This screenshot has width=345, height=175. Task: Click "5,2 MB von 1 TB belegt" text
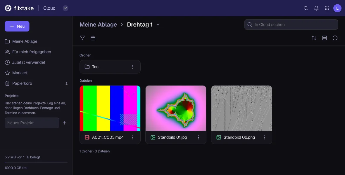pos(23,157)
